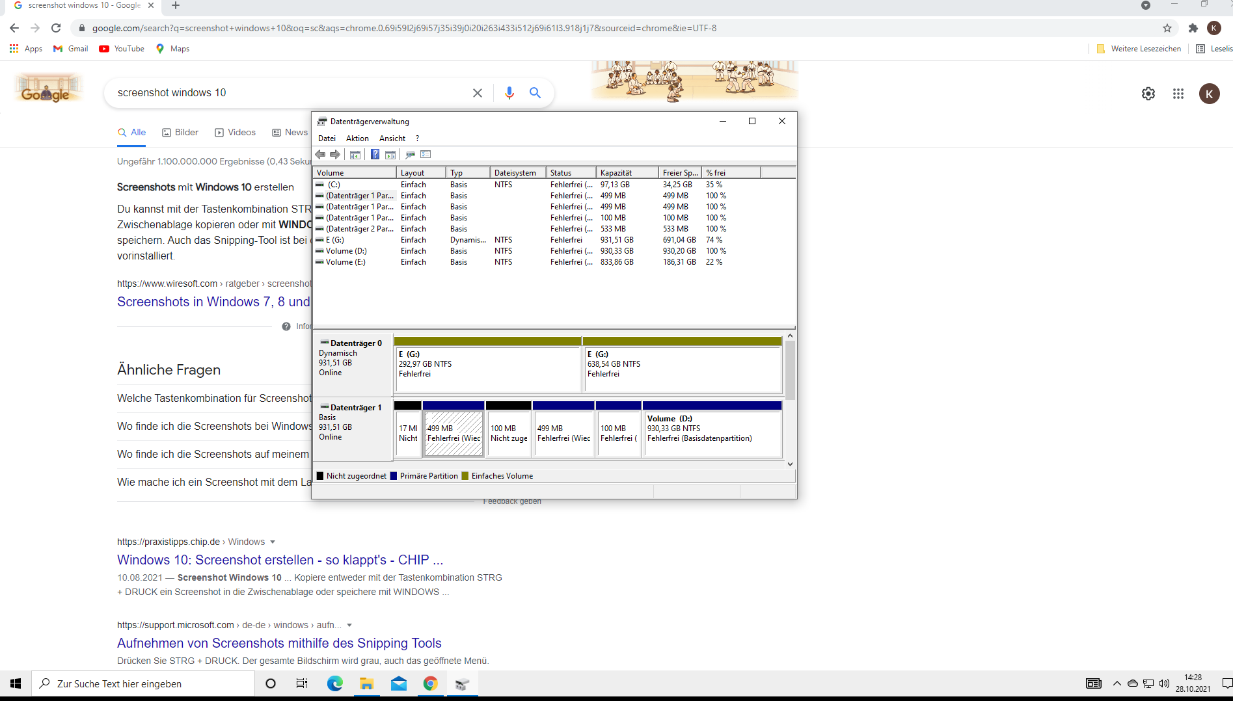Click scroll down arrow in disk pane
Image resolution: width=1233 pixels, height=701 pixels.
[790, 464]
